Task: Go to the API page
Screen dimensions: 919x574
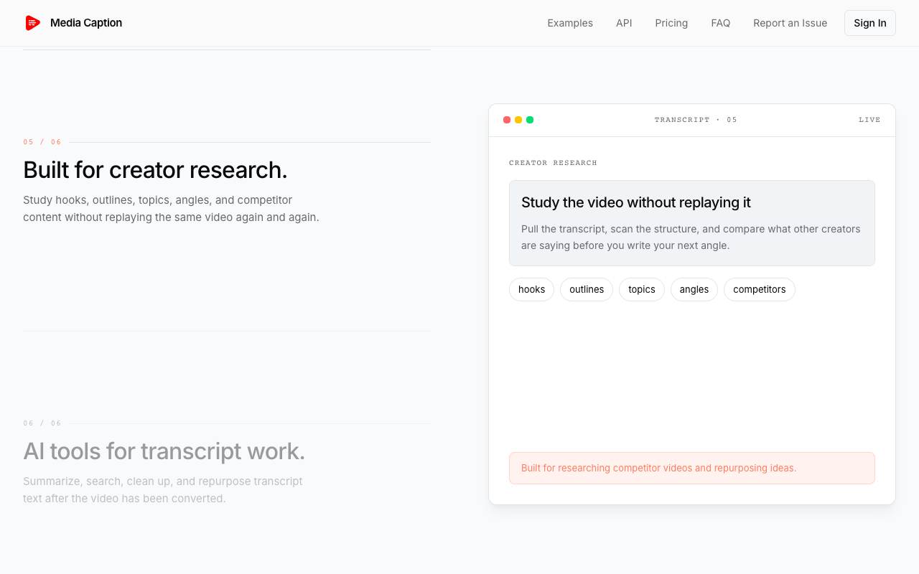Action: tap(624, 23)
